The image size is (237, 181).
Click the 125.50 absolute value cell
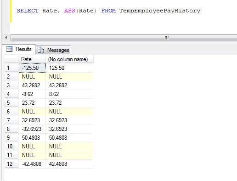pos(69,68)
